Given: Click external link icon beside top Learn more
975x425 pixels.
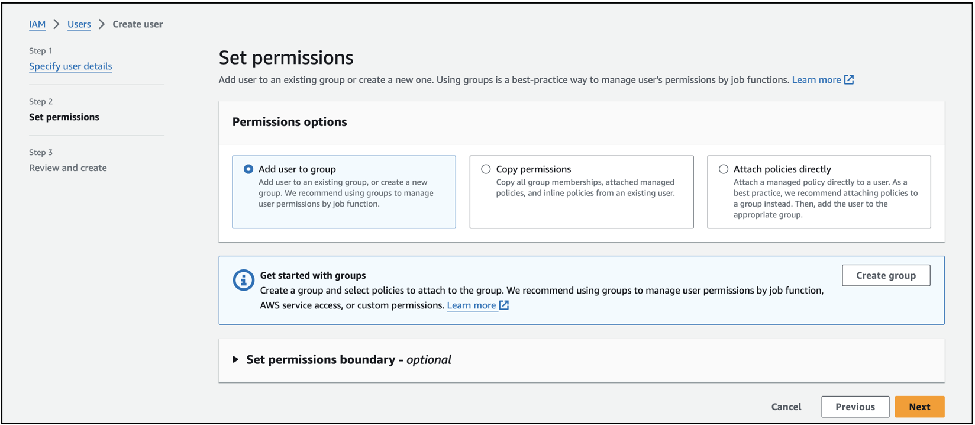Looking at the screenshot, I should pyautogui.click(x=849, y=80).
